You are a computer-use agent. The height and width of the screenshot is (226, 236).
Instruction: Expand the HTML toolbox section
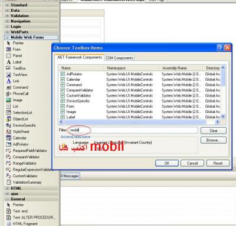[7, 188]
